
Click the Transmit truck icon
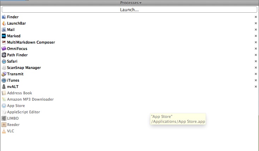[4, 74]
